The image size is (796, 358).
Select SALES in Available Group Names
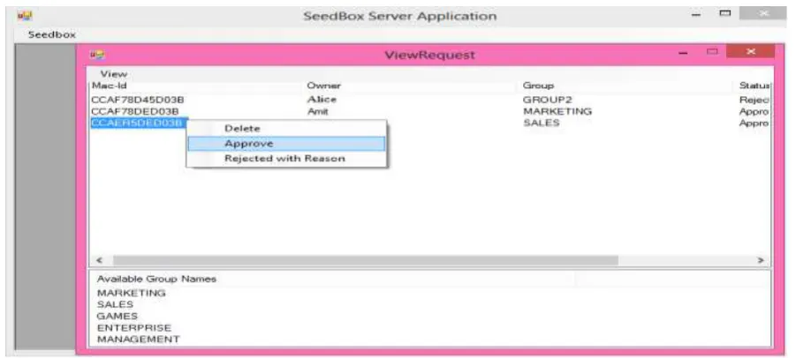point(115,304)
